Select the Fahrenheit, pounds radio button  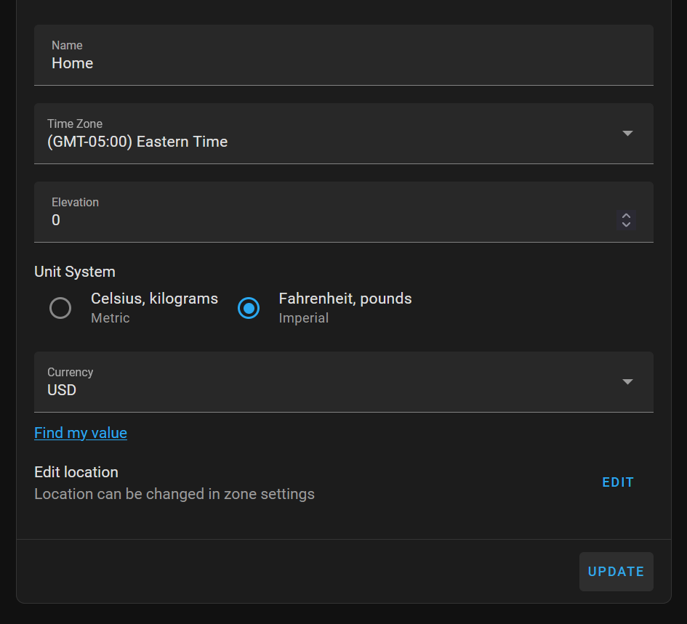coord(249,308)
